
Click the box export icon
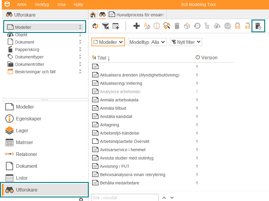pos(187,26)
